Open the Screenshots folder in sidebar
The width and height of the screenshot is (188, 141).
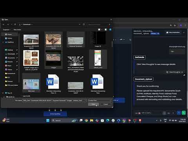pyautogui.click(x=11, y=74)
